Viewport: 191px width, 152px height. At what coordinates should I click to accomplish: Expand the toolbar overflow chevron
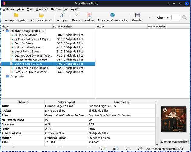pos(149,18)
